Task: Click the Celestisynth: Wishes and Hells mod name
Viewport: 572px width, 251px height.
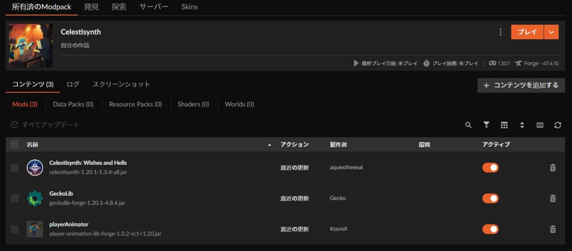Action: click(x=88, y=163)
